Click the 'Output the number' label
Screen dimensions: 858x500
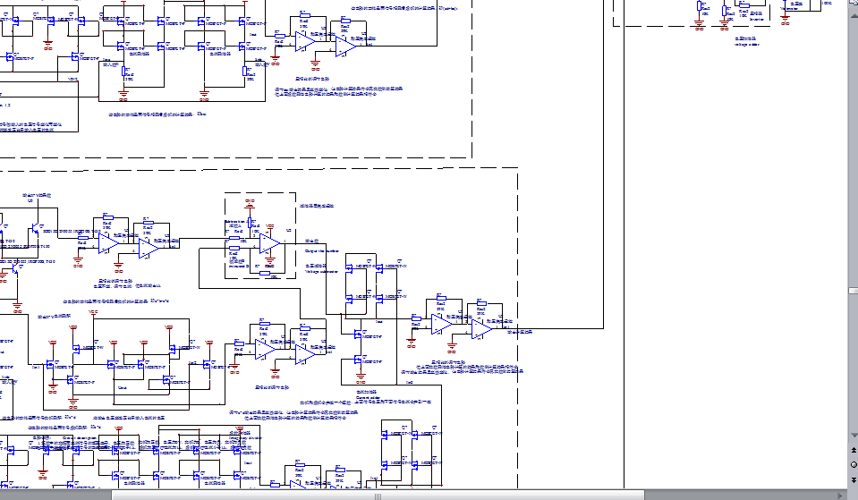(x=322, y=251)
